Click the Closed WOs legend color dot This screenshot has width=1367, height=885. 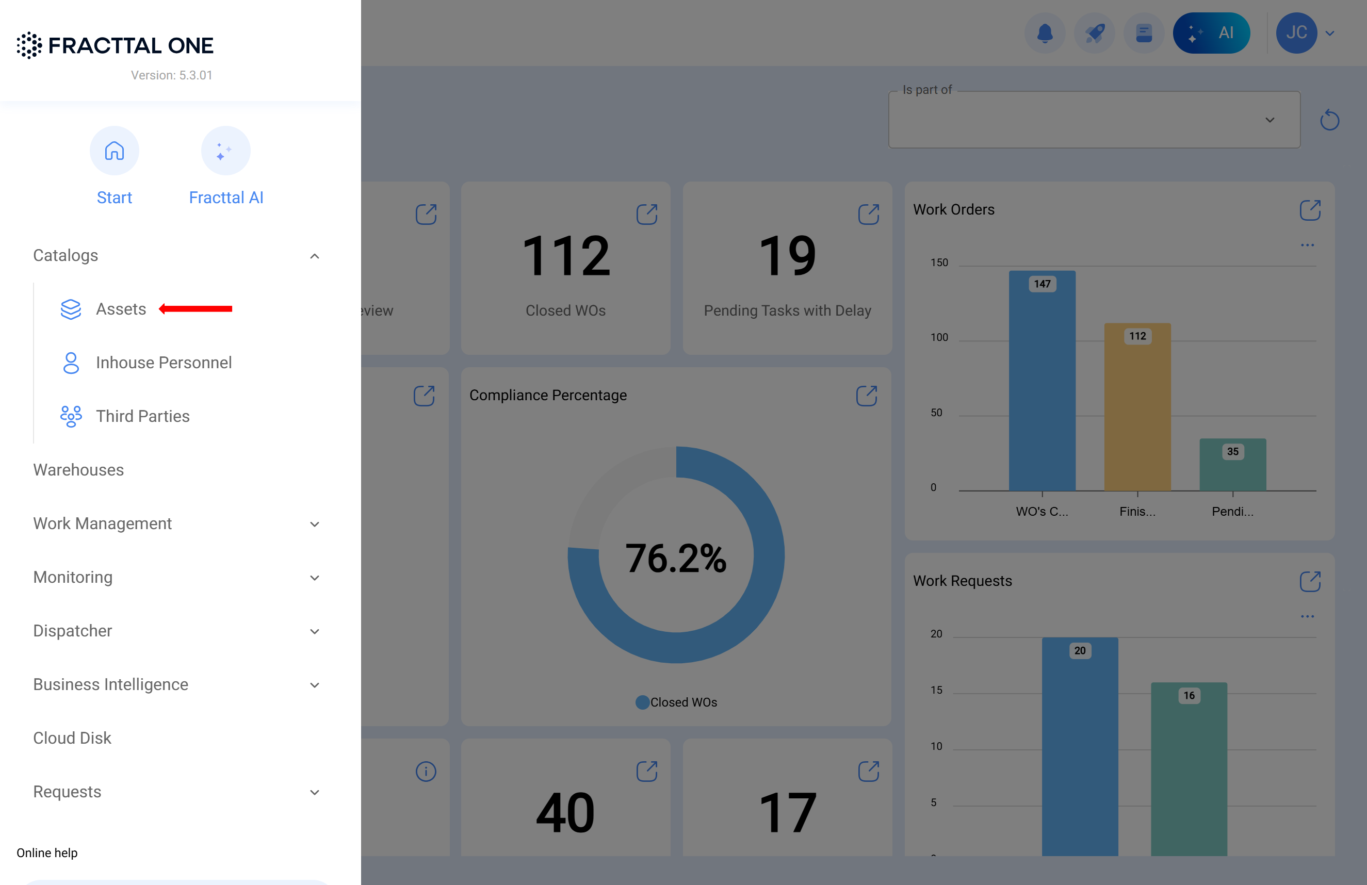point(642,702)
